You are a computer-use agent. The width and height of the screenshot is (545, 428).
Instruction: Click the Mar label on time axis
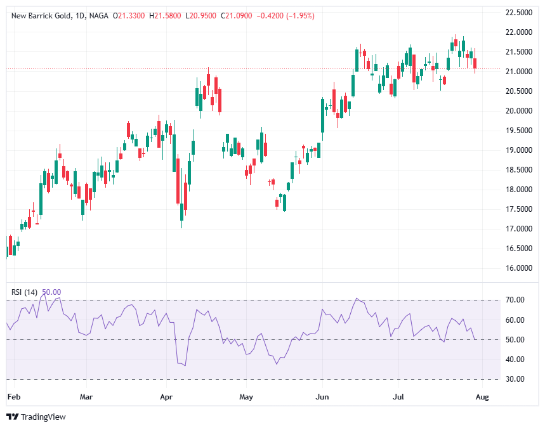[86, 397]
